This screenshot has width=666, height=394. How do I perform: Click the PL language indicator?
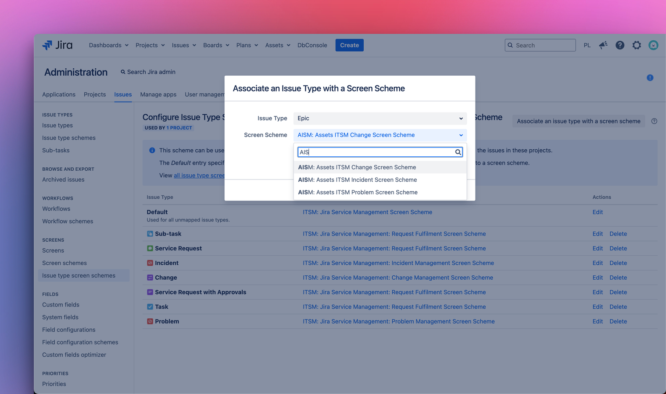coord(587,45)
